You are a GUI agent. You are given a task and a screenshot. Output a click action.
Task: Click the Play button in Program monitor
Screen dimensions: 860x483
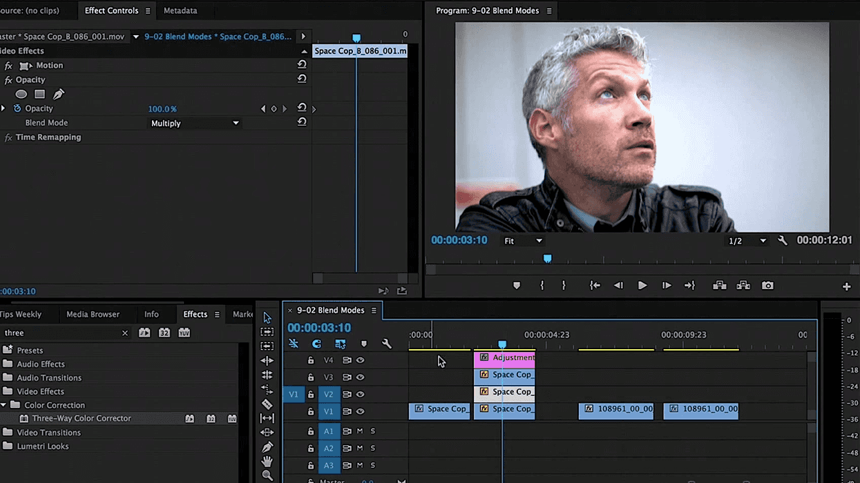tap(642, 286)
